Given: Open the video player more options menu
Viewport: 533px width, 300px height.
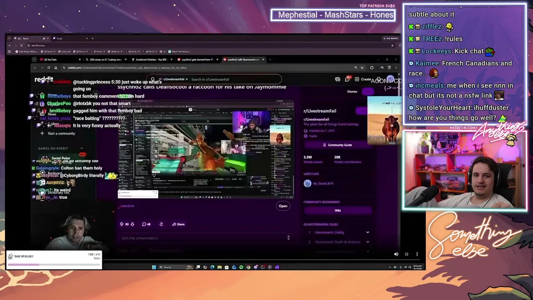Looking at the screenshot, I should (417, 254).
